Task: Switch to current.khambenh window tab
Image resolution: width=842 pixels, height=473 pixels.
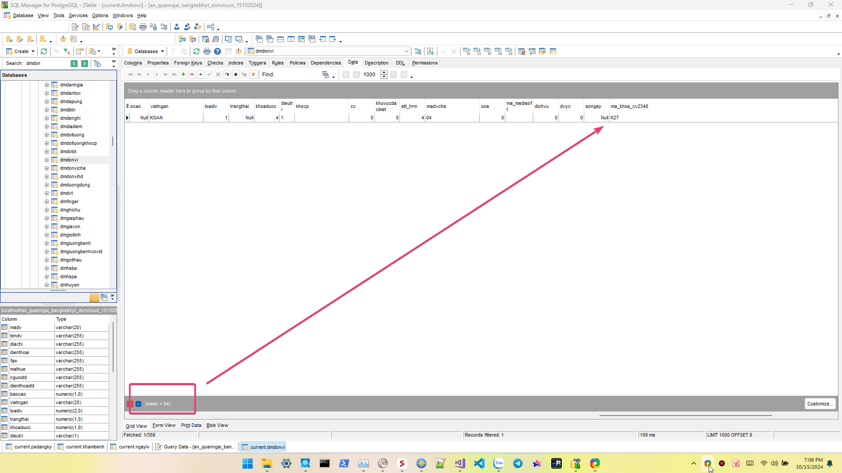Action: (81, 447)
